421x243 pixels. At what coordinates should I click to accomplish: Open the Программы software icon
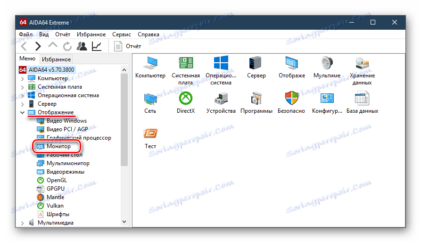click(256, 103)
